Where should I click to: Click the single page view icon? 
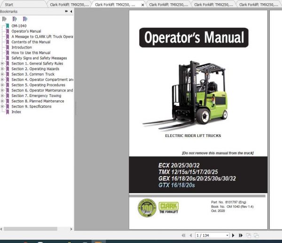[249, 235]
